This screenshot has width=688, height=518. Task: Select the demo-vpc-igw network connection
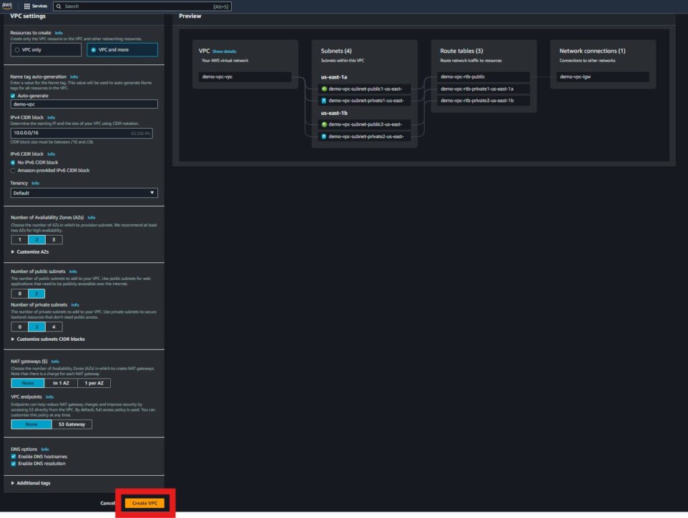pos(602,76)
